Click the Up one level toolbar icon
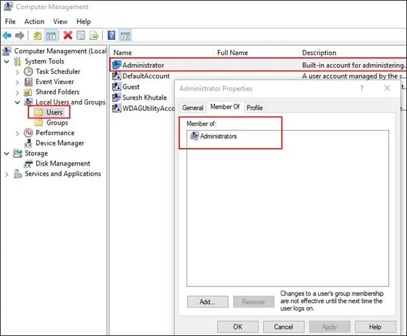 coord(37,36)
